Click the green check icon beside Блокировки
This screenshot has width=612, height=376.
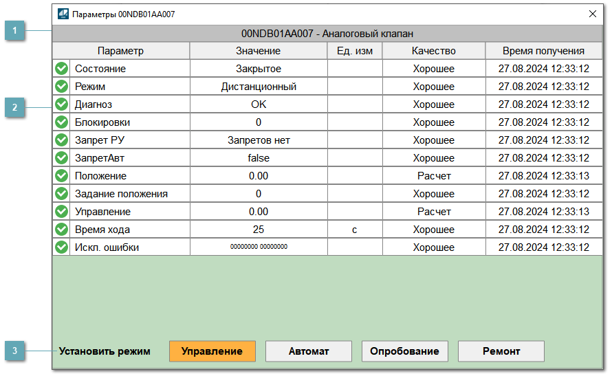tap(61, 122)
